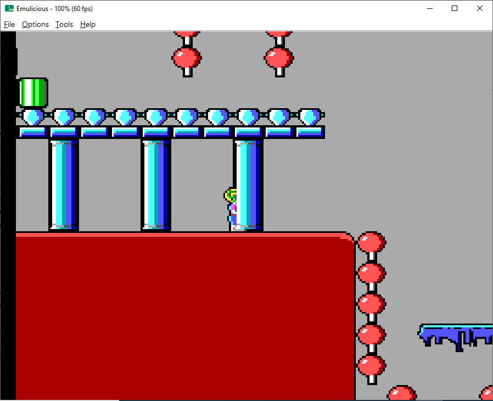Screen dimensions: 493x401
Task: Open the Help menu
Action: tap(88, 25)
